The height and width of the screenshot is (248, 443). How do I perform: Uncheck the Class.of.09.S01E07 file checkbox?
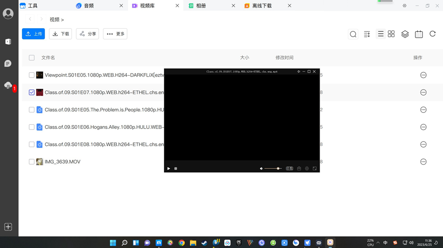point(32,92)
